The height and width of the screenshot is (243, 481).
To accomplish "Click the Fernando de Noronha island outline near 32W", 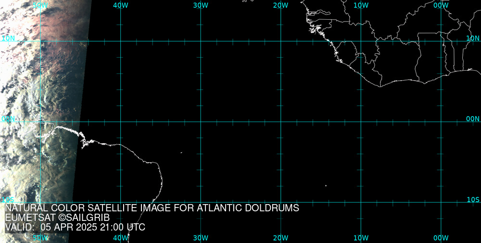I will point(181,152).
